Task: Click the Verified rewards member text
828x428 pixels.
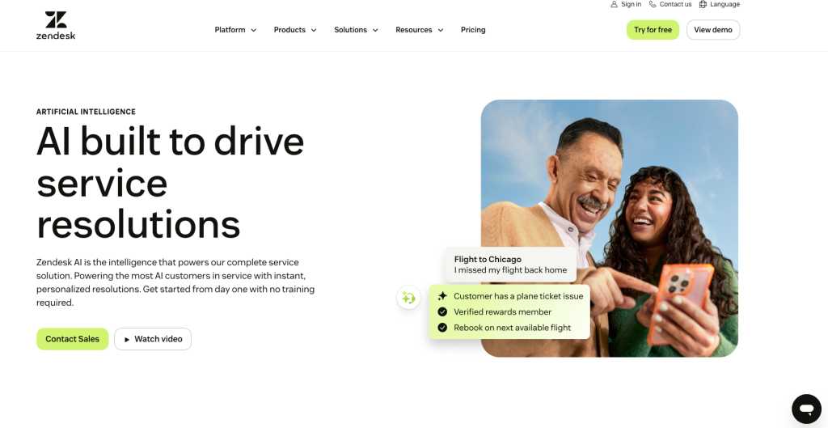Action: coord(503,311)
